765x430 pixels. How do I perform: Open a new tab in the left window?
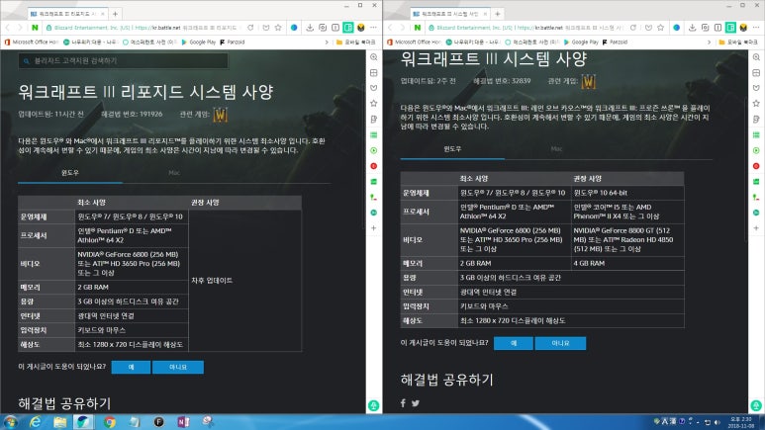pos(115,14)
